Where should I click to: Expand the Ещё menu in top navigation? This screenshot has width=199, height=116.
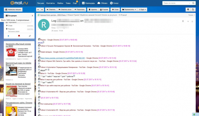[75, 3]
